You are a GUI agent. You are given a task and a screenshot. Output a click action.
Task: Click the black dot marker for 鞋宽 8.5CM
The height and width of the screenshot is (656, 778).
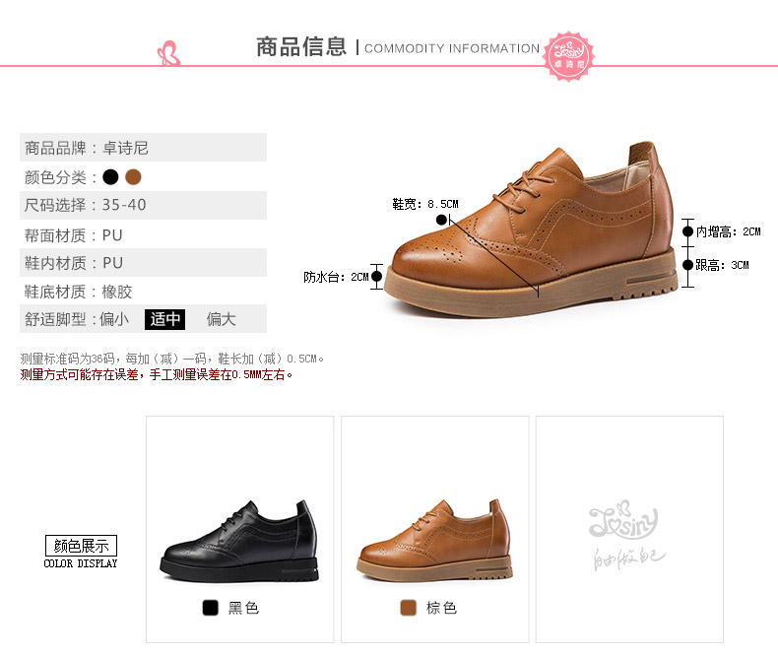click(x=441, y=220)
